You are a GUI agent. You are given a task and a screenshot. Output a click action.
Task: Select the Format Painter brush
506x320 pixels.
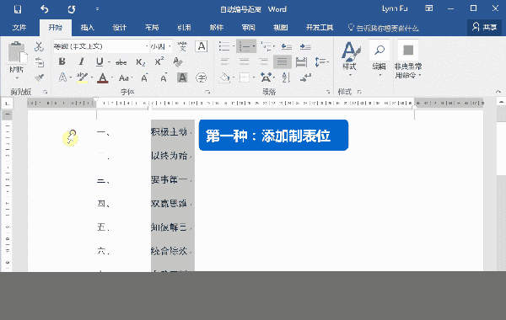coord(39,77)
